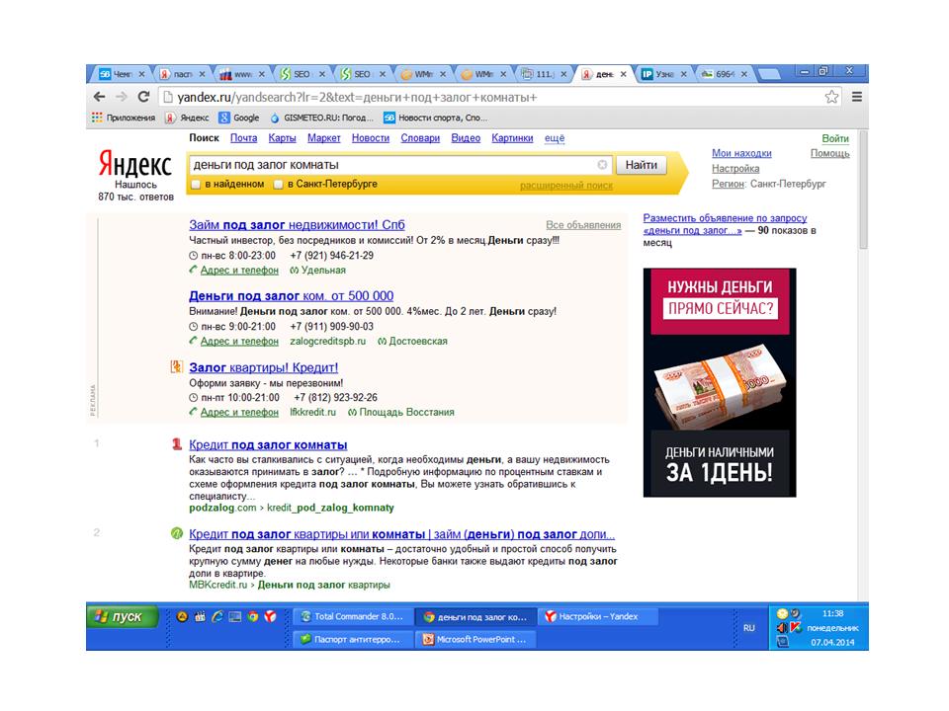Switch to Настройки – Yandex taskbar window
The width and height of the screenshot is (949, 711).
598,616
